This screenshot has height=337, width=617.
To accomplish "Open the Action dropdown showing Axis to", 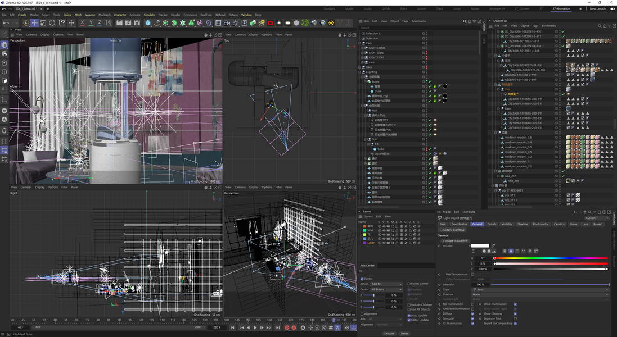I will 386,284.
